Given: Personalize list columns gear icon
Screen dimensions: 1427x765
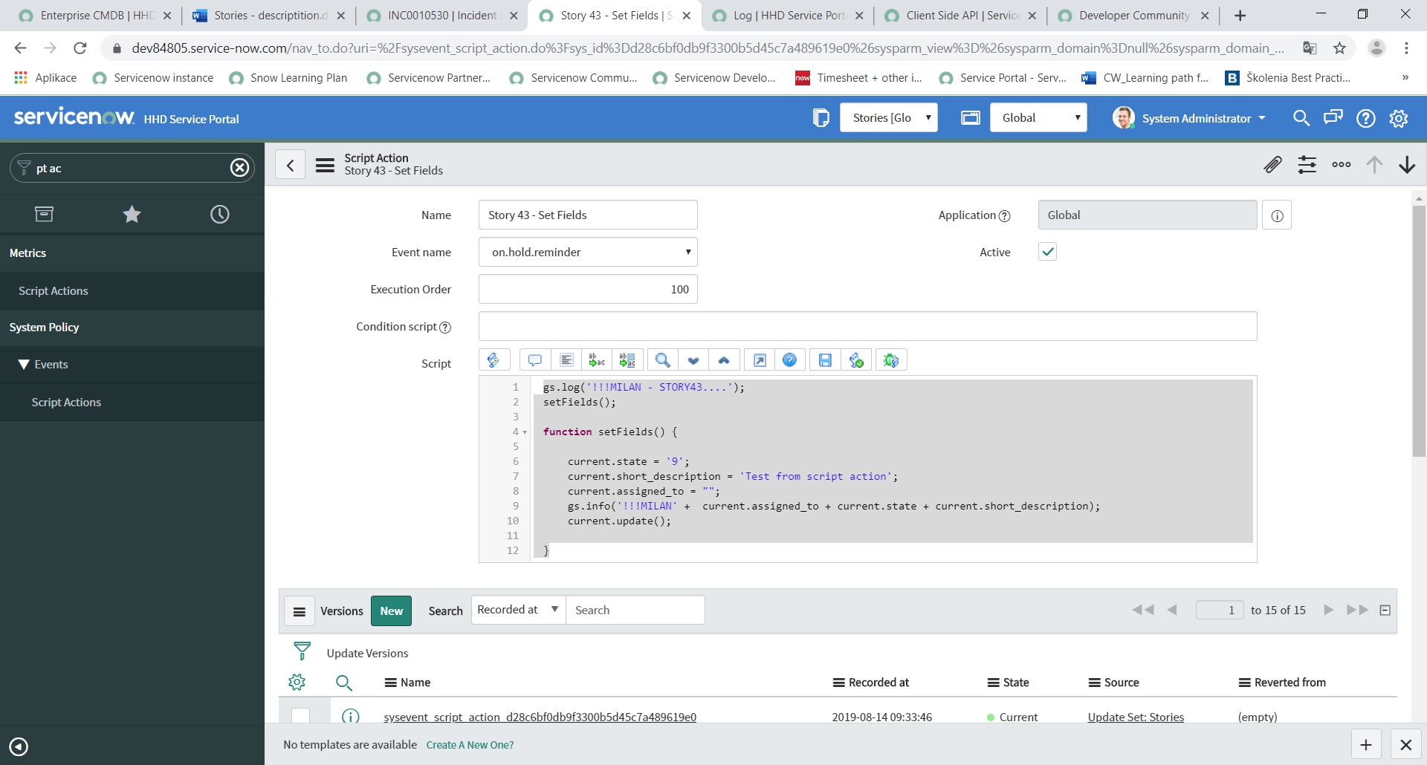Looking at the screenshot, I should coord(297,682).
